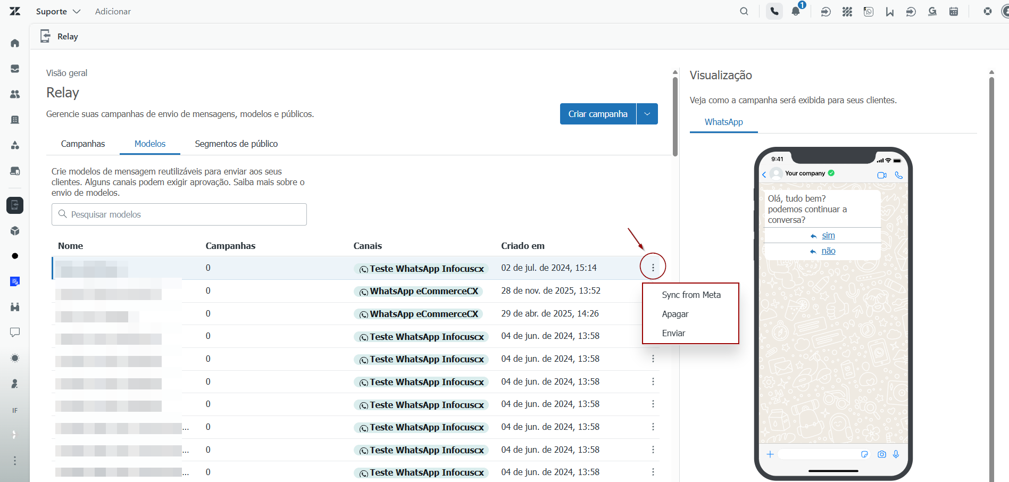Image resolution: width=1009 pixels, height=482 pixels.
Task: Open the Zendesk logo menu
Action: (x=15, y=11)
